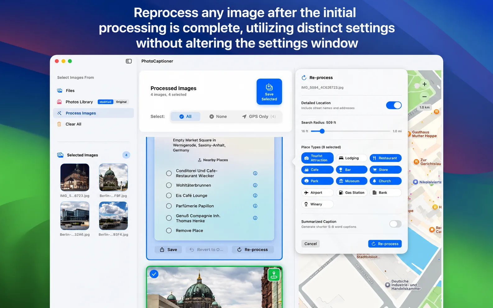Toggle Bank place type

click(385, 192)
